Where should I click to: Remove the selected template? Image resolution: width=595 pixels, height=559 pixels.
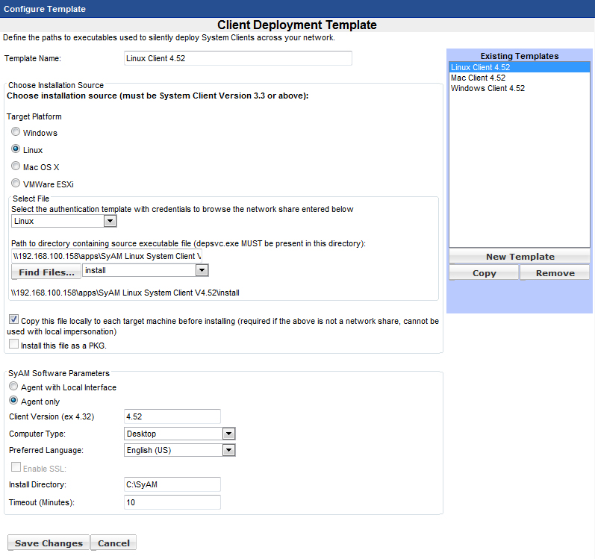click(555, 273)
